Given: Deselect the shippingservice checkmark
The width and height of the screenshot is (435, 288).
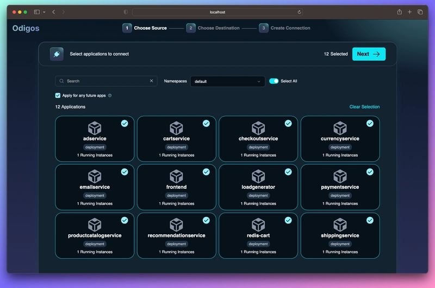Looking at the screenshot, I should coord(370,220).
